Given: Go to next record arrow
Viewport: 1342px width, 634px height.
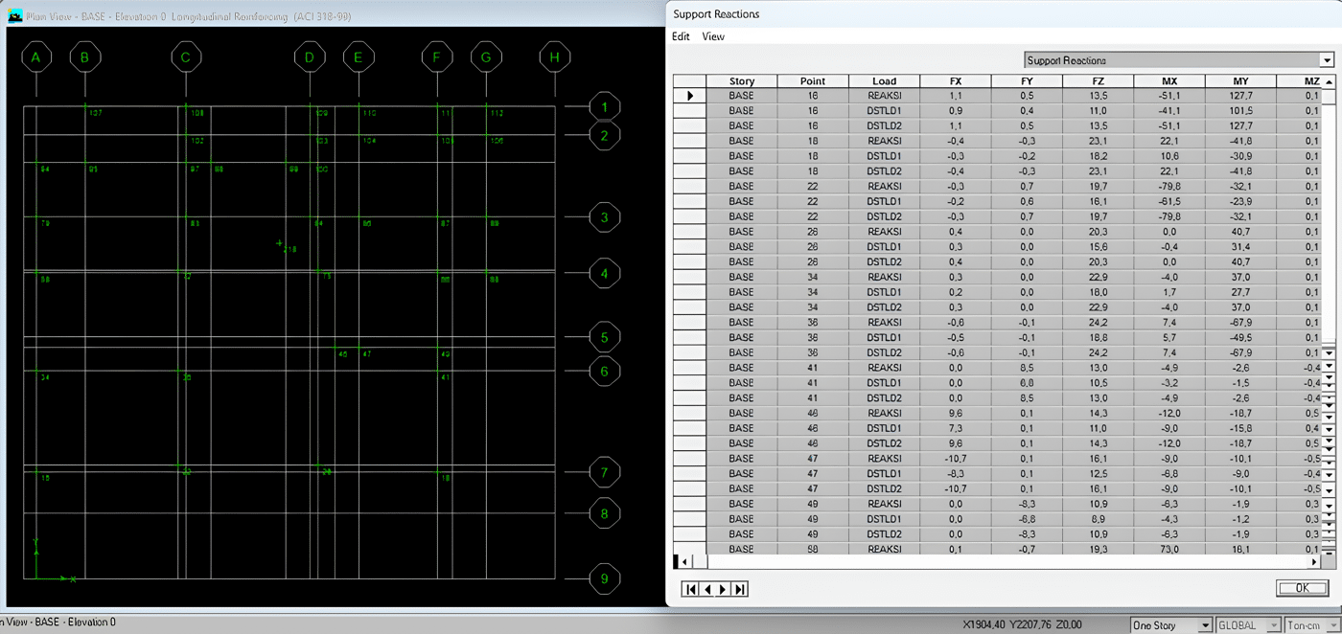Looking at the screenshot, I should pos(723,589).
